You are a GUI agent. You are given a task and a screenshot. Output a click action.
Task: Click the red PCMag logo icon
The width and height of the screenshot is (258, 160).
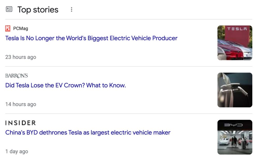pos(8,29)
